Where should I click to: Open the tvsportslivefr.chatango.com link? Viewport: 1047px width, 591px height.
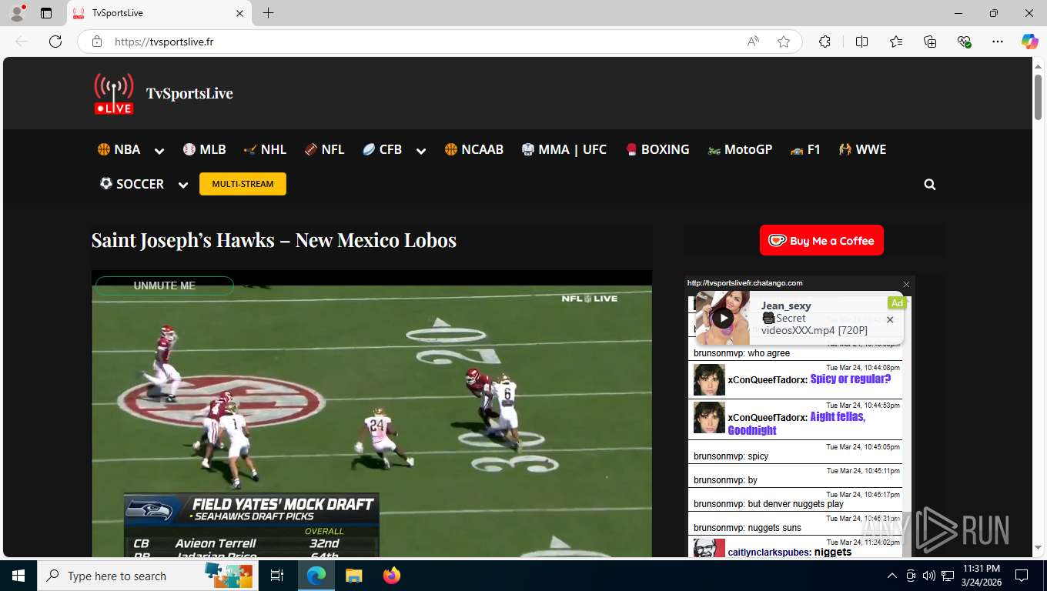coord(744,283)
